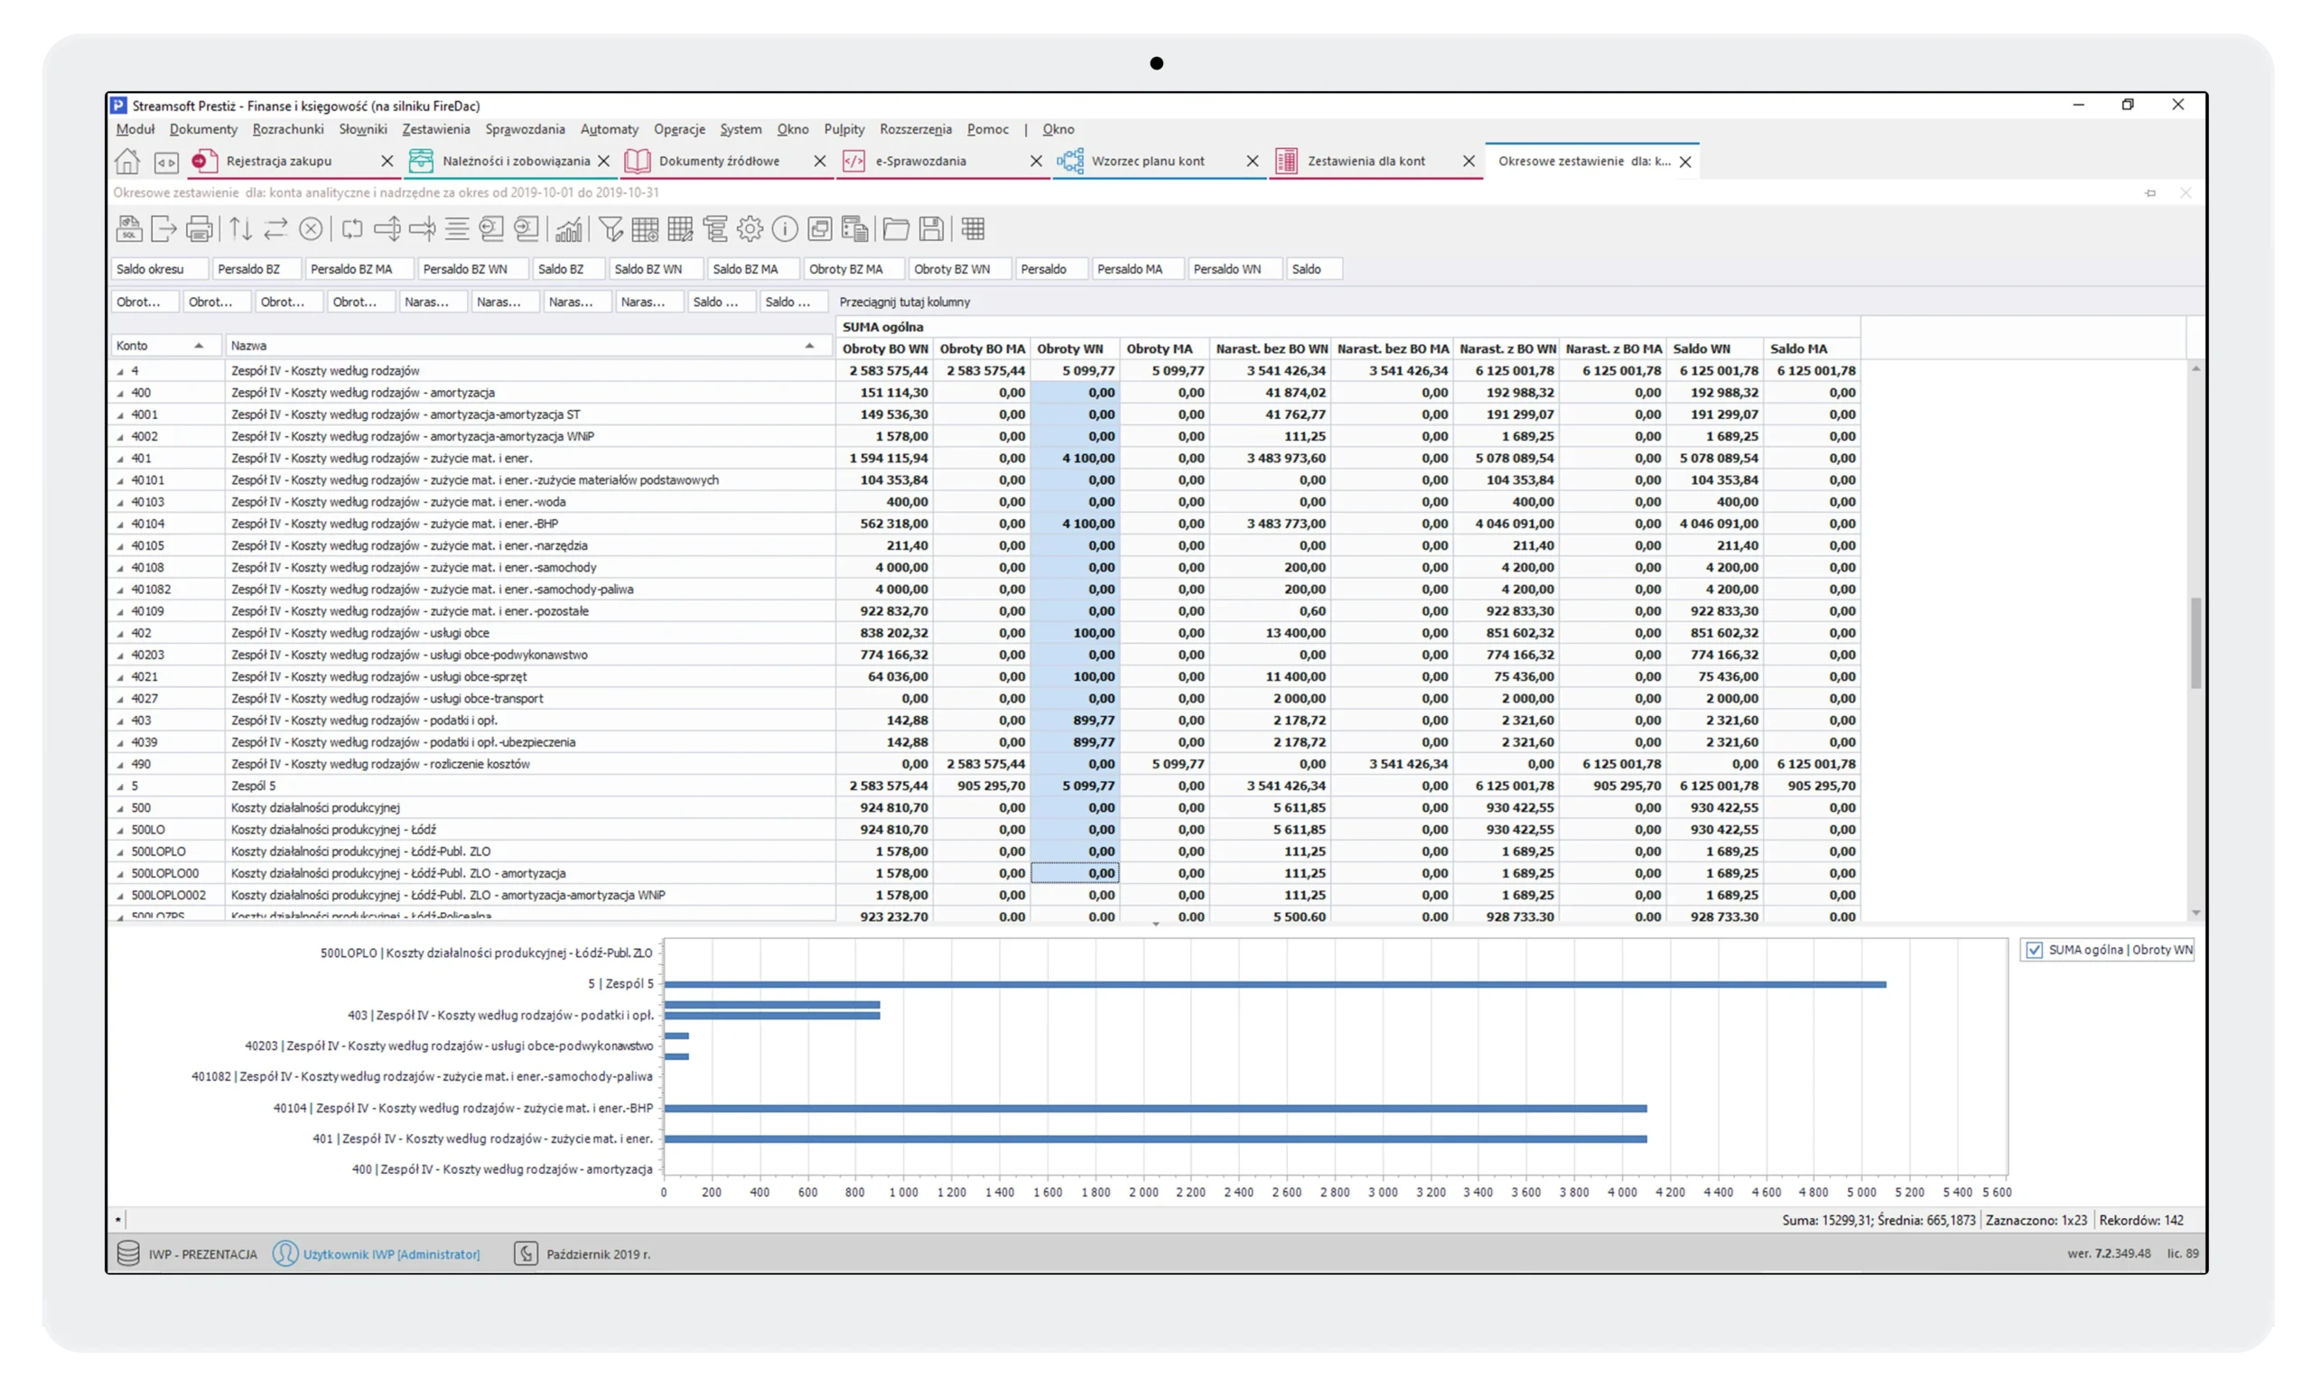Click the vertical scrollbar of data grid
This screenshot has width=2312, height=1386.
click(2195, 643)
